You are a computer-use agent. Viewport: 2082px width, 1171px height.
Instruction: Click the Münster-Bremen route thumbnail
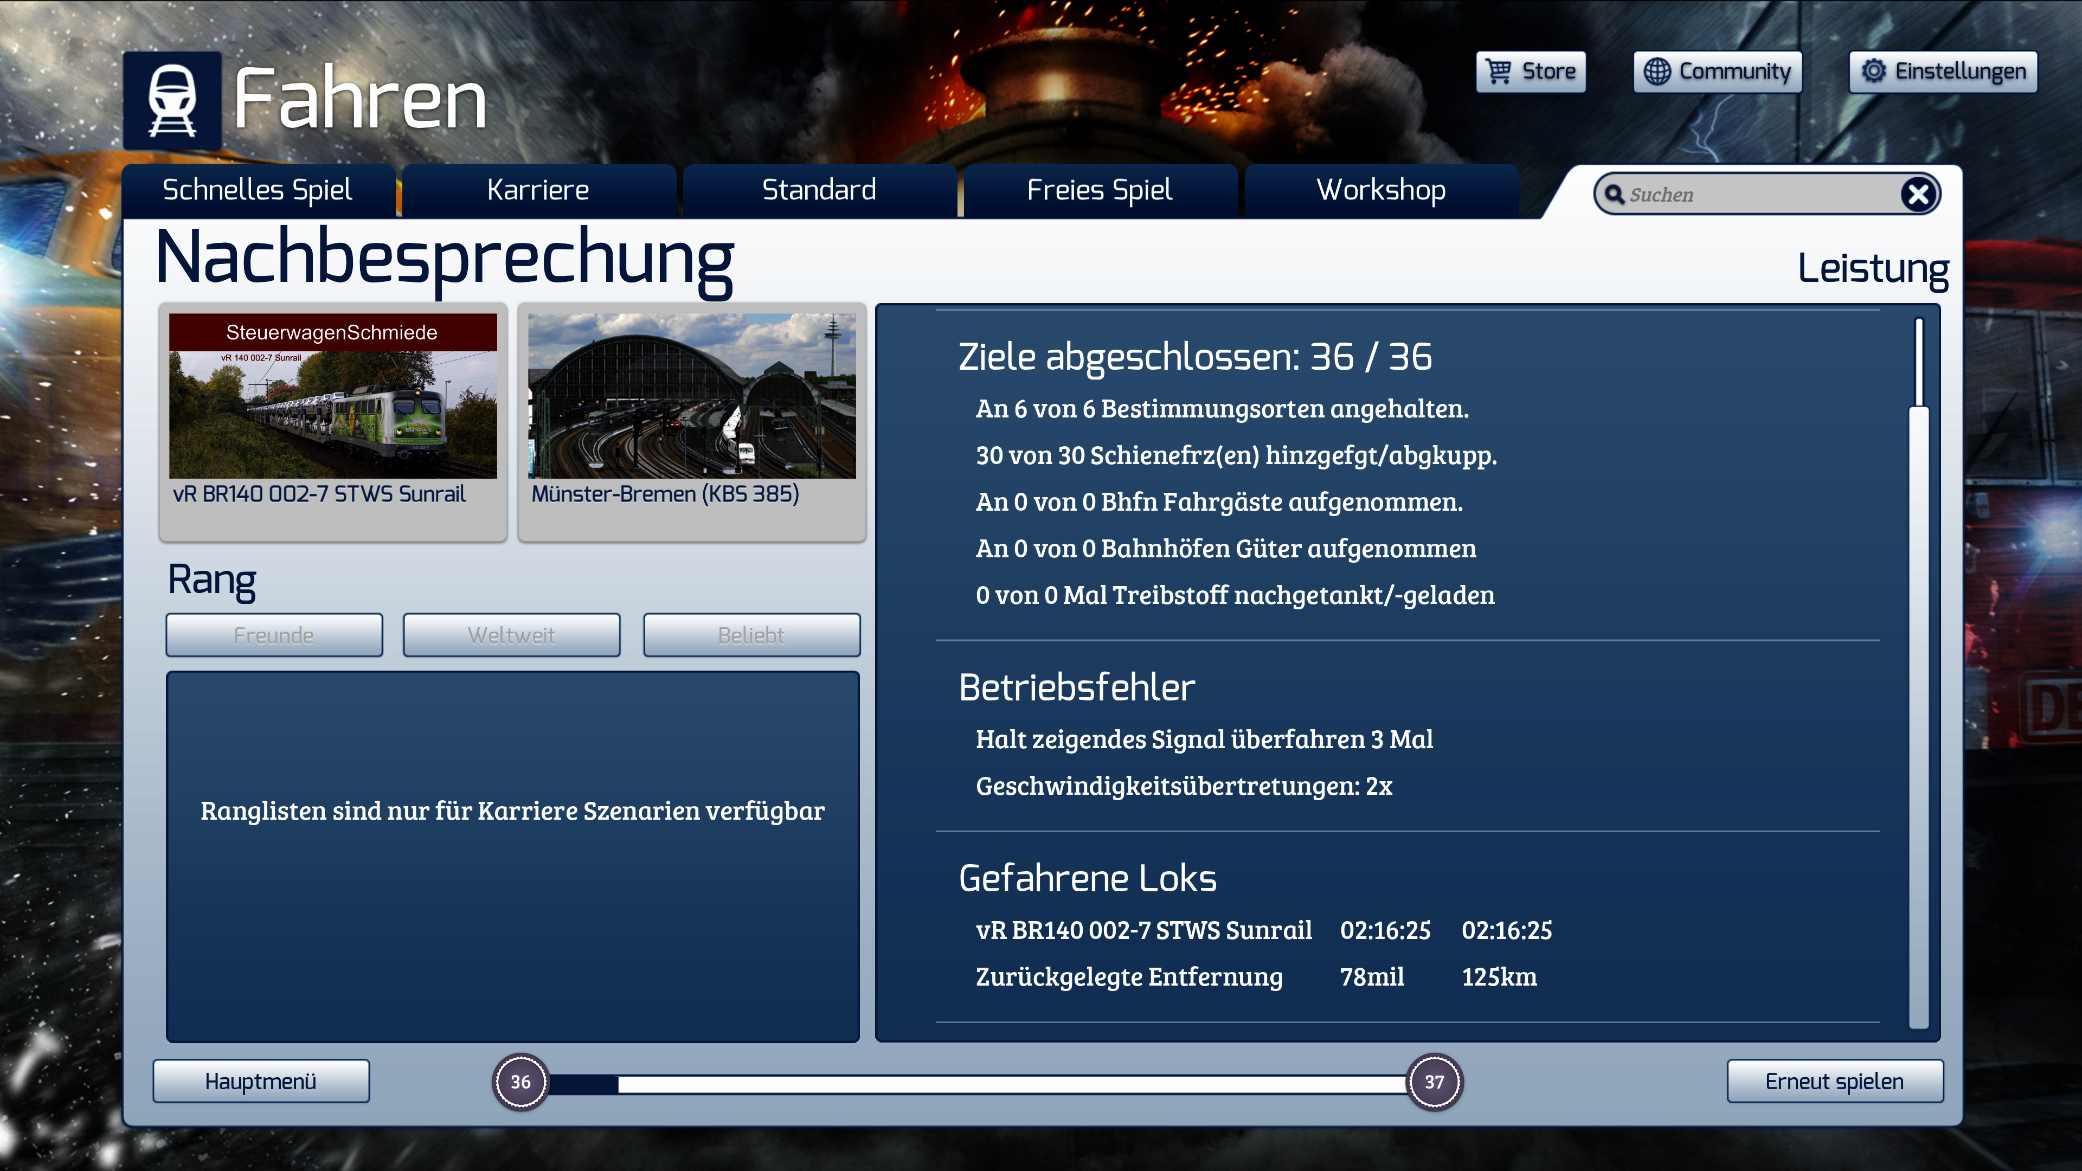coord(691,396)
